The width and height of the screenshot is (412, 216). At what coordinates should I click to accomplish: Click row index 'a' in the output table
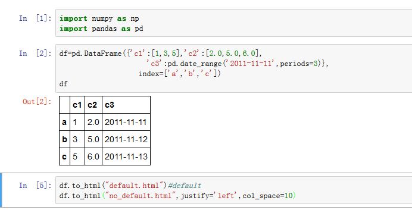[x=64, y=122]
